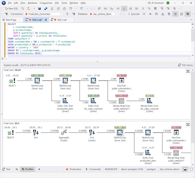Open the Connection combo box
This screenshot has width=195, height=178.
click(x=44, y=14)
